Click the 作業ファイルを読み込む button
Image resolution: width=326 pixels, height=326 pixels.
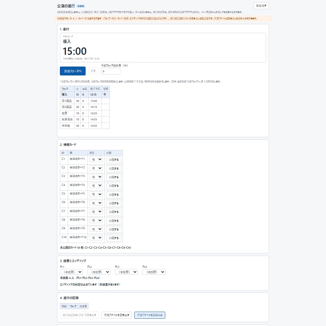coord(150,315)
